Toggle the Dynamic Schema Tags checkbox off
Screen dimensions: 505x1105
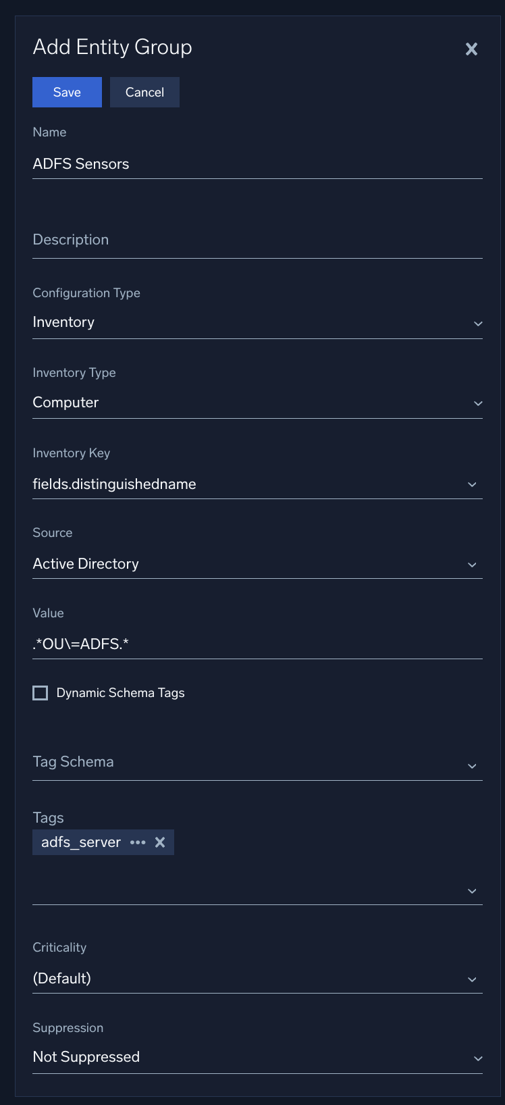point(40,692)
